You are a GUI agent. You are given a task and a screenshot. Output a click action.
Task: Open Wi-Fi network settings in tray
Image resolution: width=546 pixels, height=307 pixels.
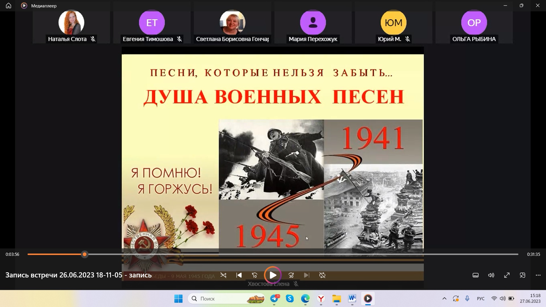click(494, 299)
